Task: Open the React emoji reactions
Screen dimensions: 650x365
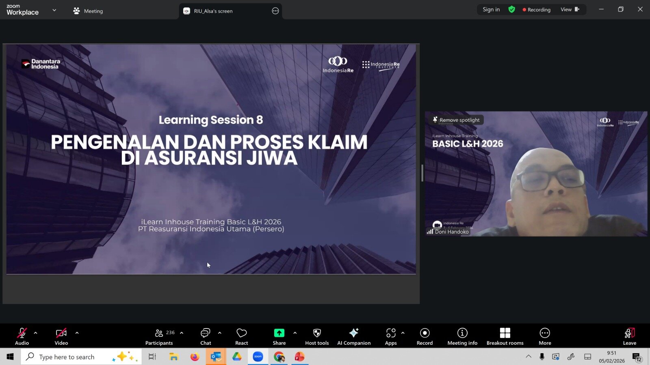Action: tap(241, 336)
